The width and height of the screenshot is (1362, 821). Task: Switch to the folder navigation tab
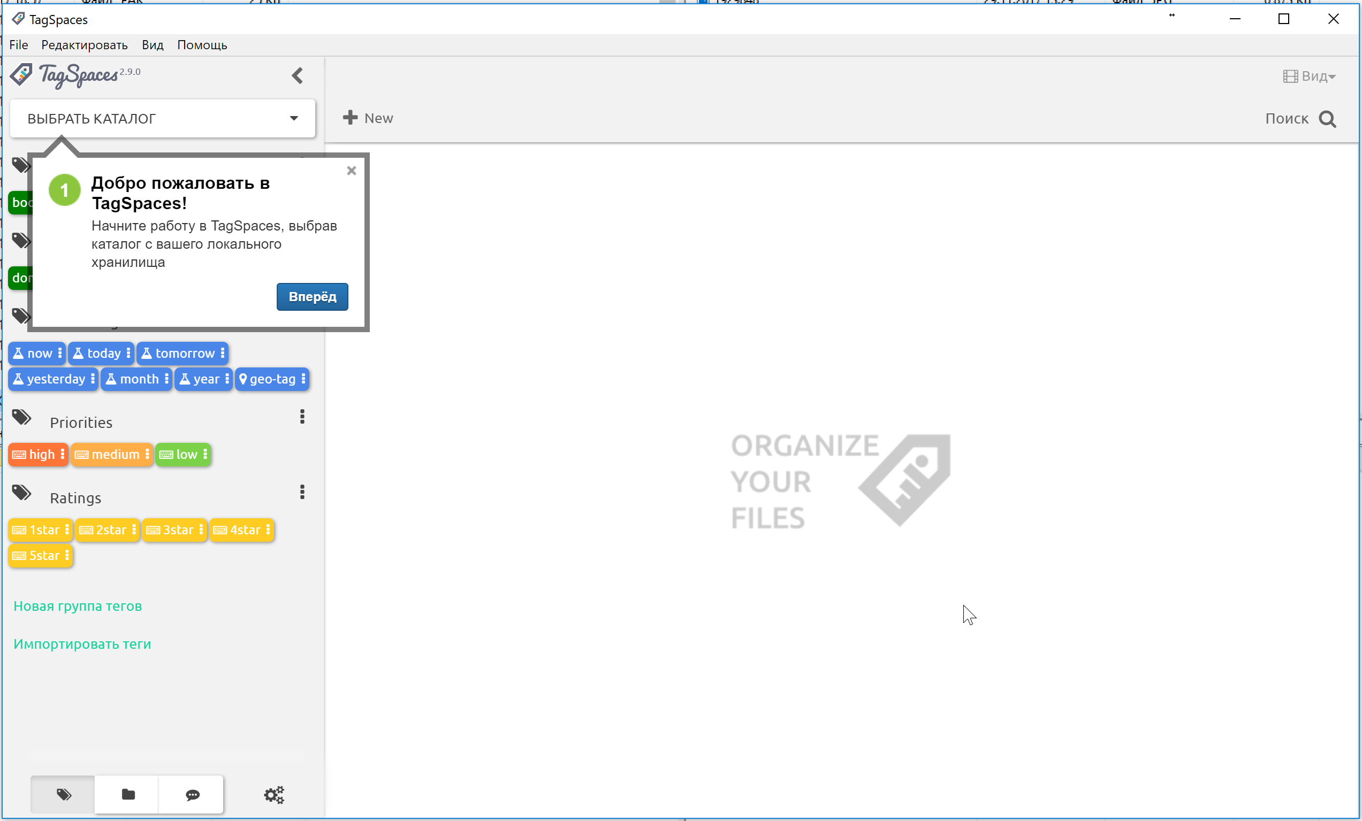pyautogui.click(x=127, y=794)
